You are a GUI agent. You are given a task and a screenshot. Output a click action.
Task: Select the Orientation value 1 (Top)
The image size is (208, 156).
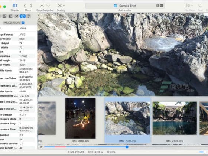tap(23, 56)
